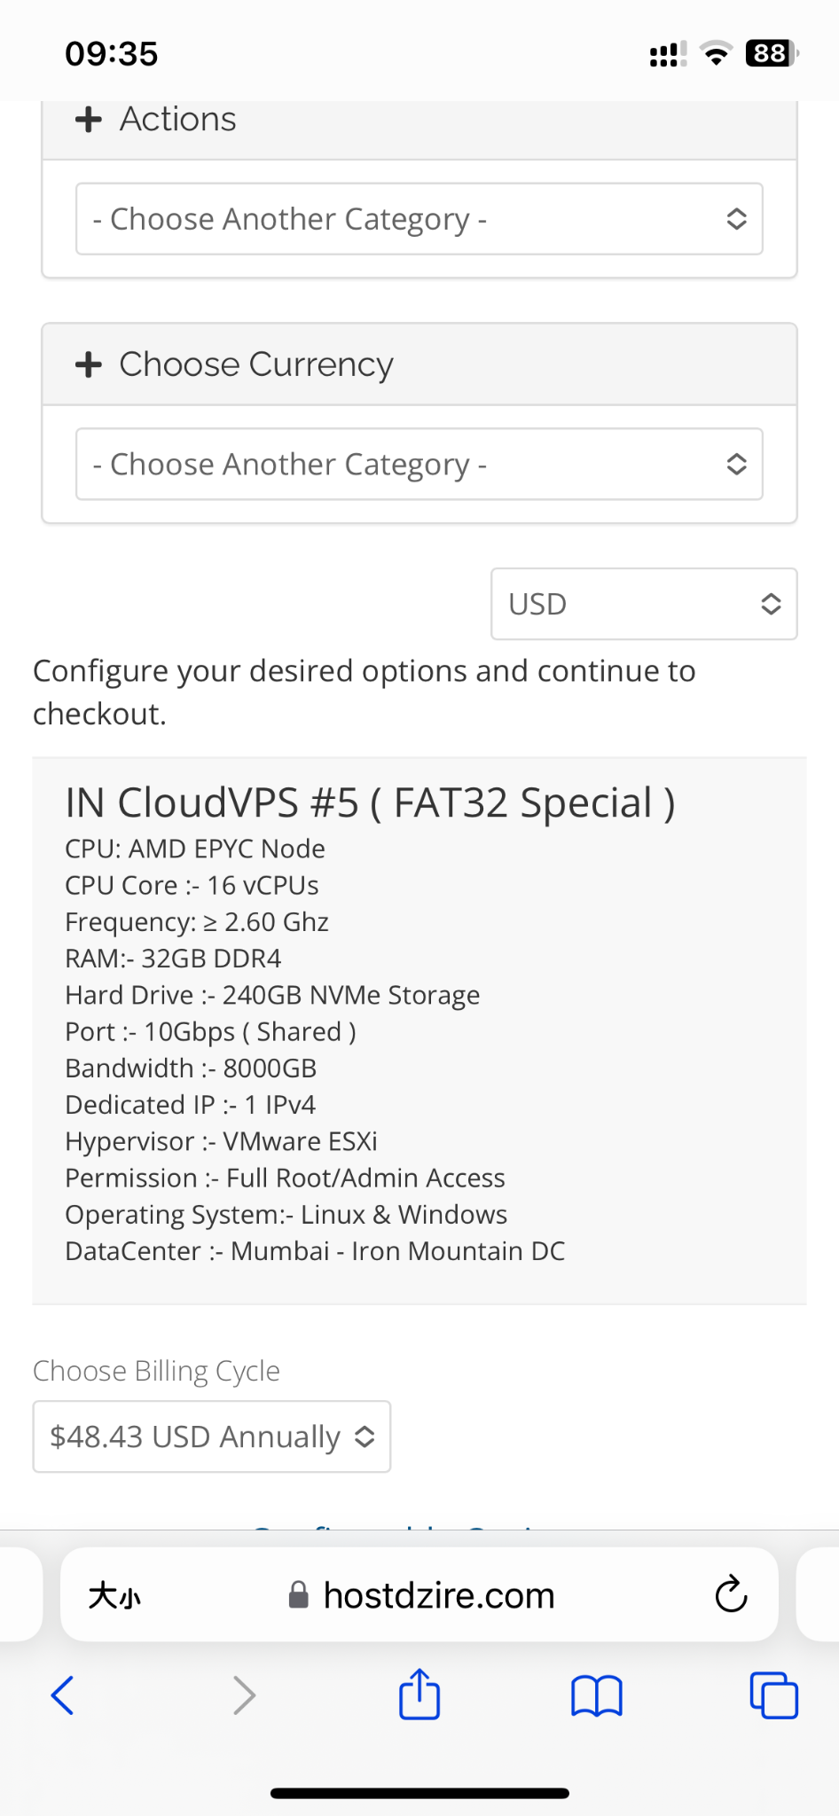Tap the plus icon beside Actions
Screen dimensions: 839x1816
89,120
